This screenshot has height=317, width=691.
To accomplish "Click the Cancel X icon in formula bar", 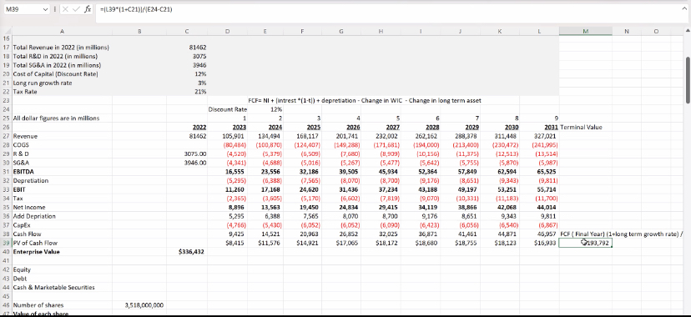I will [x=66, y=9].
